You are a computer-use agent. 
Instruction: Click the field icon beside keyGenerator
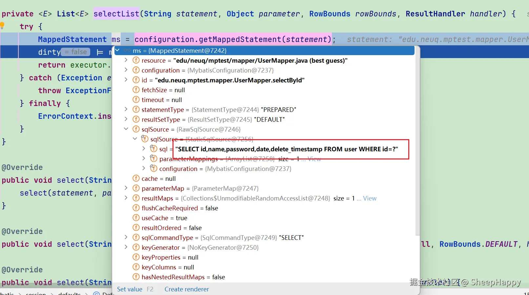(x=136, y=247)
